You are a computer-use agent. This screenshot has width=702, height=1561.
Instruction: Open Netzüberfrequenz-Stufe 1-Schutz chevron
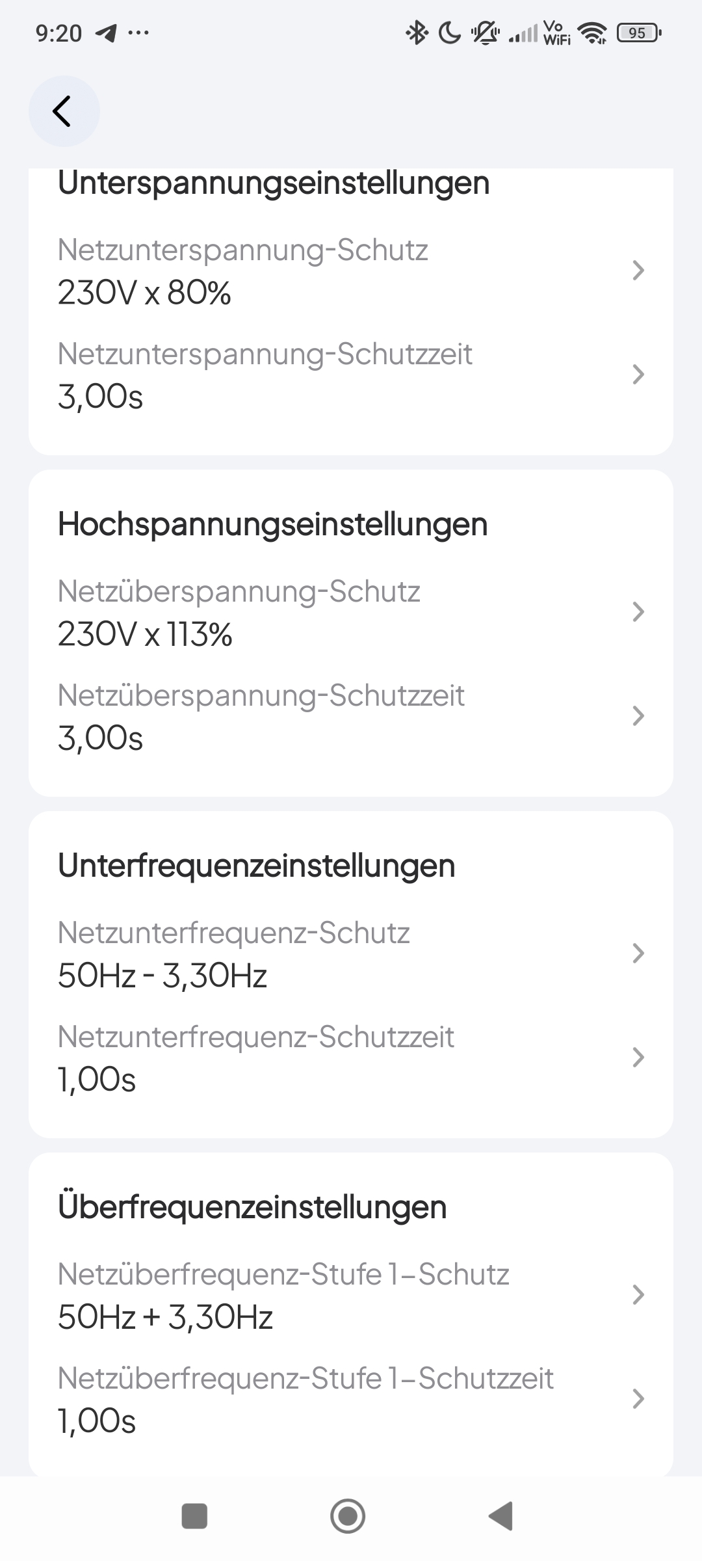[638, 1295]
